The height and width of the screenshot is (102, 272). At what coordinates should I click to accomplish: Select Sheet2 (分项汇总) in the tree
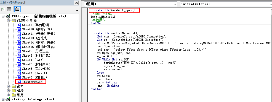(x=36, y=51)
